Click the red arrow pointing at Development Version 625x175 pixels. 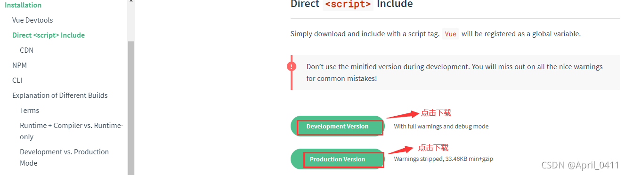pyautogui.click(x=402, y=115)
